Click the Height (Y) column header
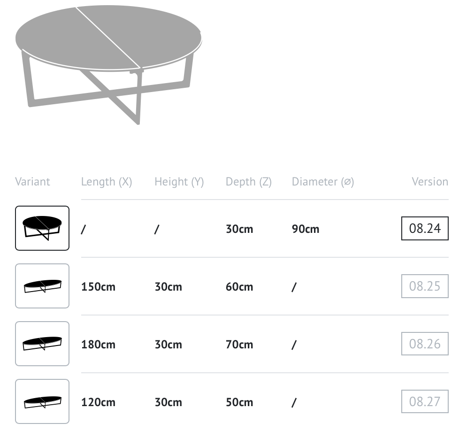 pyautogui.click(x=179, y=182)
